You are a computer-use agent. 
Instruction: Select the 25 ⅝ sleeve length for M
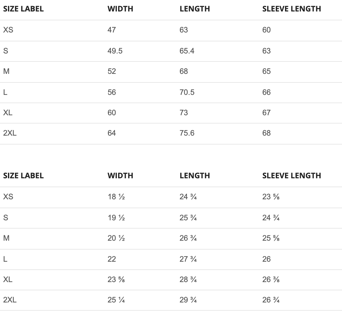pos(271,238)
